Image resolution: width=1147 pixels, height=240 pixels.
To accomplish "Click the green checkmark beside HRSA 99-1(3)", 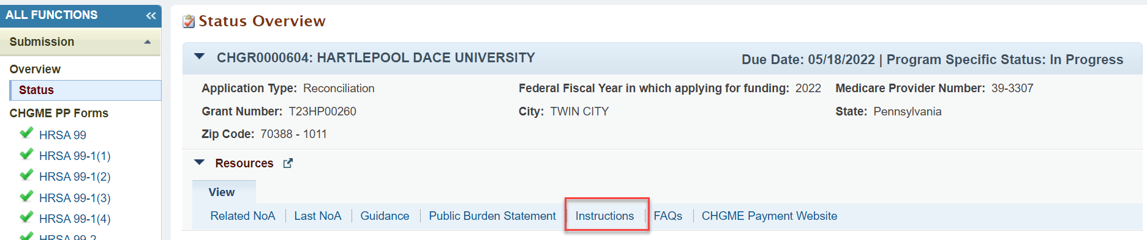I will click(x=26, y=196).
